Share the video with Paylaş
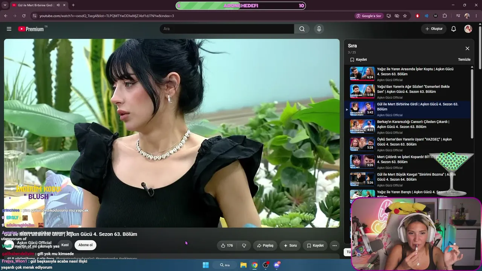 click(x=265, y=245)
